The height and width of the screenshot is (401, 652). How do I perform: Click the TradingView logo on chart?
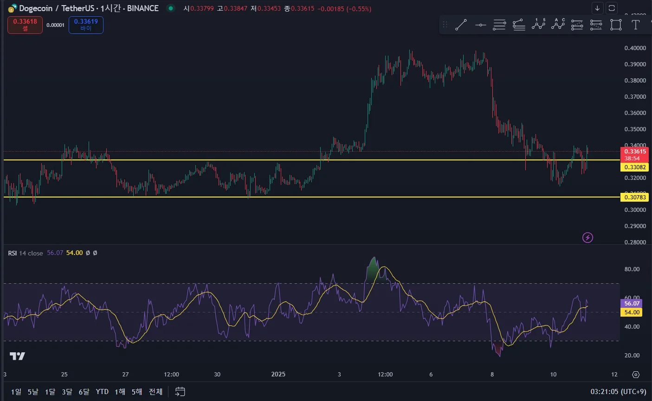[18, 356]
